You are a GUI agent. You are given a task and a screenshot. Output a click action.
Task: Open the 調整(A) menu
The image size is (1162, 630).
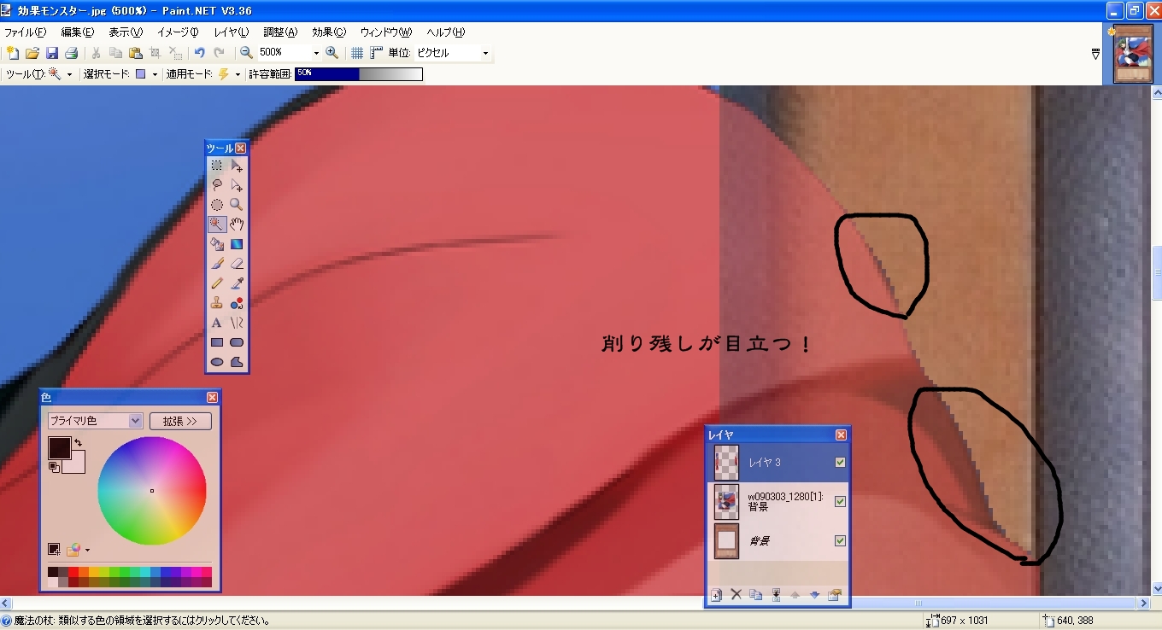click(x=280, y=32)
